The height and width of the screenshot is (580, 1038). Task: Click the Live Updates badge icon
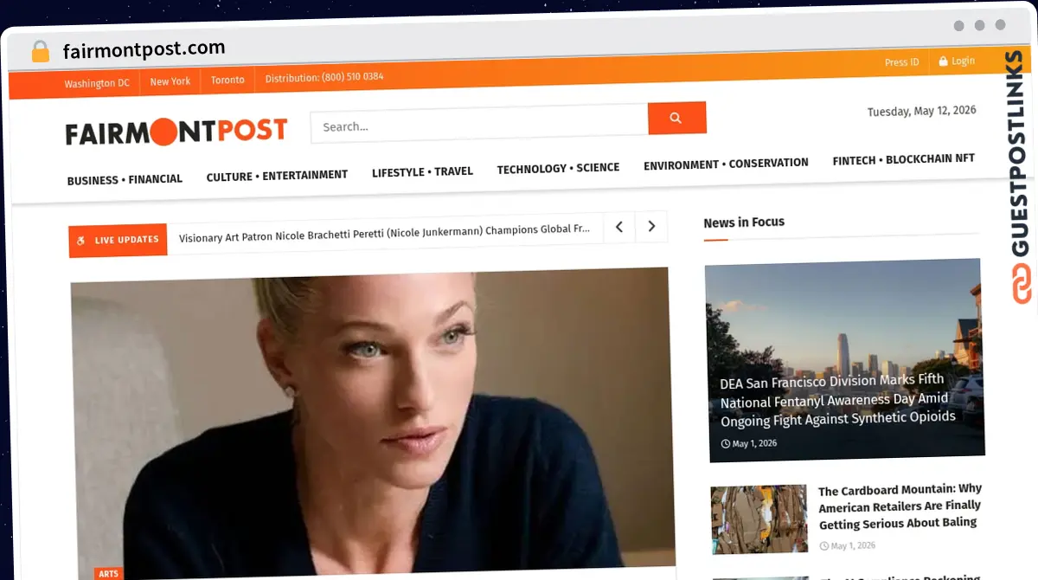[80, 241]
